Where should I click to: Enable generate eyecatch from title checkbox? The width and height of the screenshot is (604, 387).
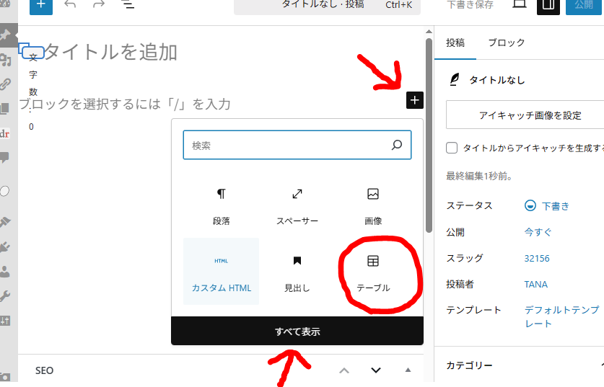pyautogui.click(x=452, y=148)
